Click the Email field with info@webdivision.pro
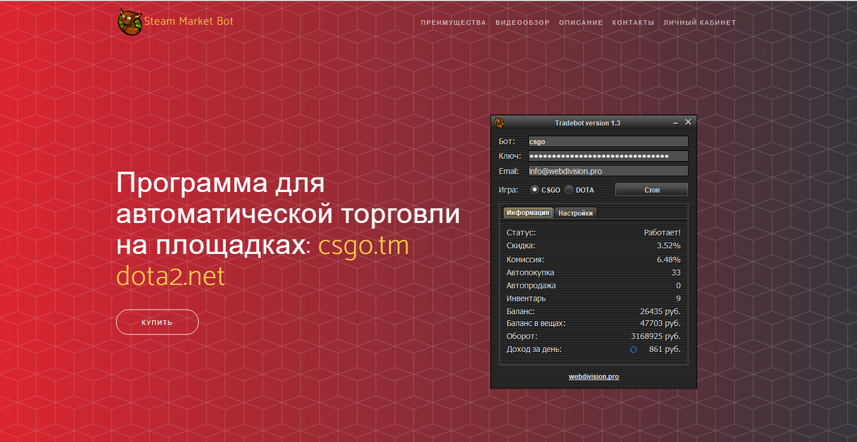Viewport: 857px width, 442px height. (608, 171)
